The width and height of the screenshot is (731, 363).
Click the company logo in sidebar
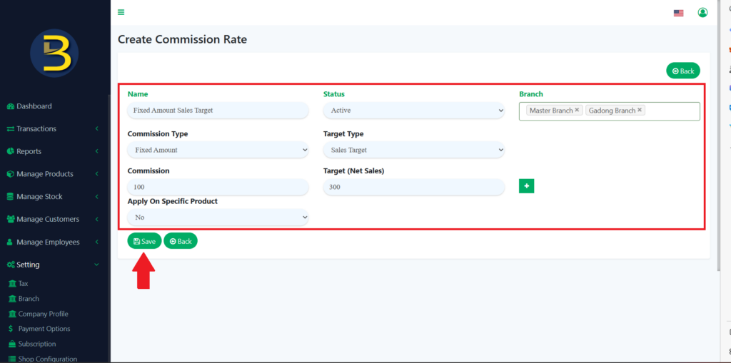click(54, 53)
